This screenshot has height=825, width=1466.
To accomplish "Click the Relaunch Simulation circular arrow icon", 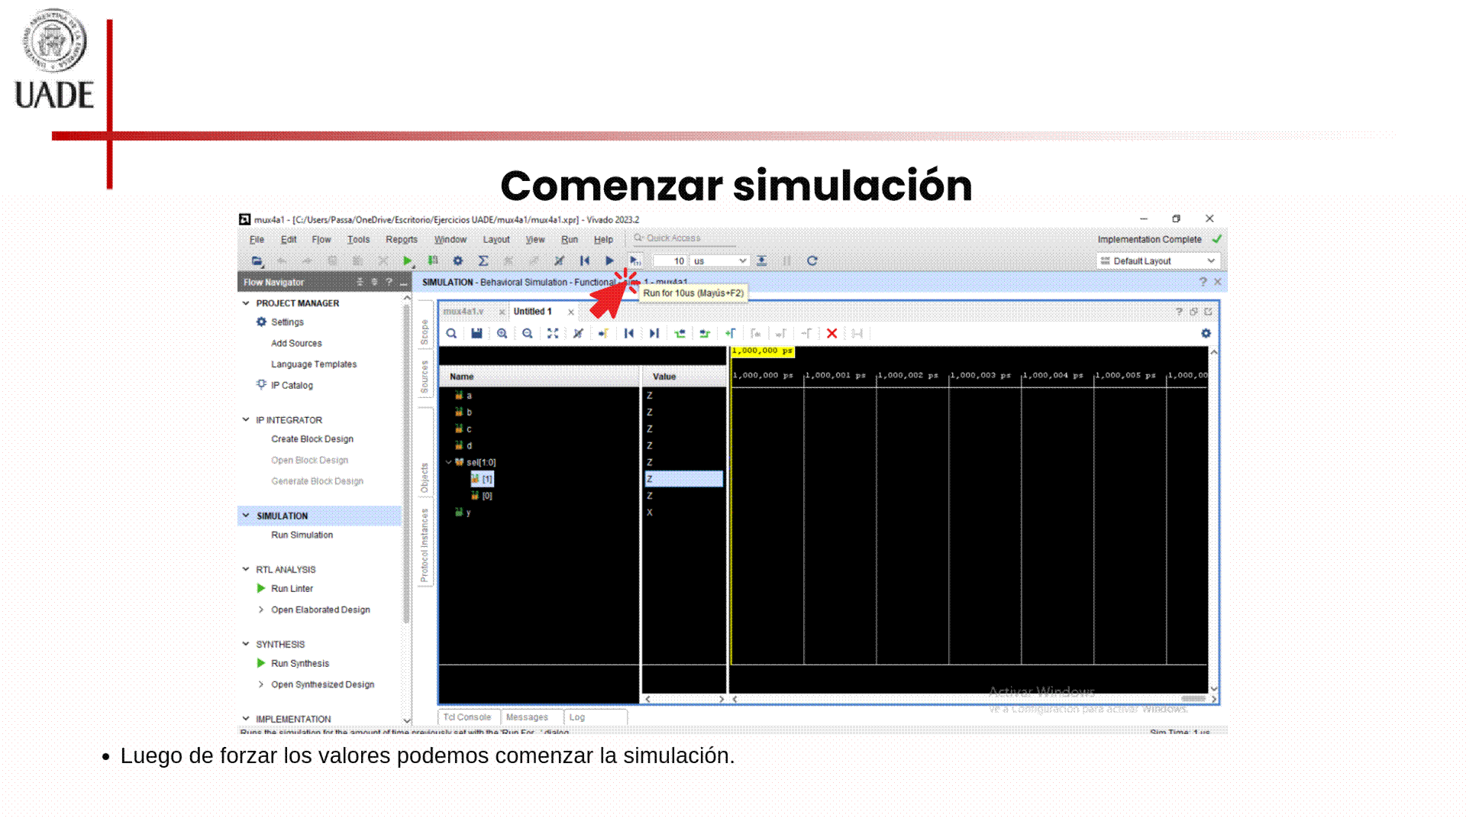I will [812, 260].
